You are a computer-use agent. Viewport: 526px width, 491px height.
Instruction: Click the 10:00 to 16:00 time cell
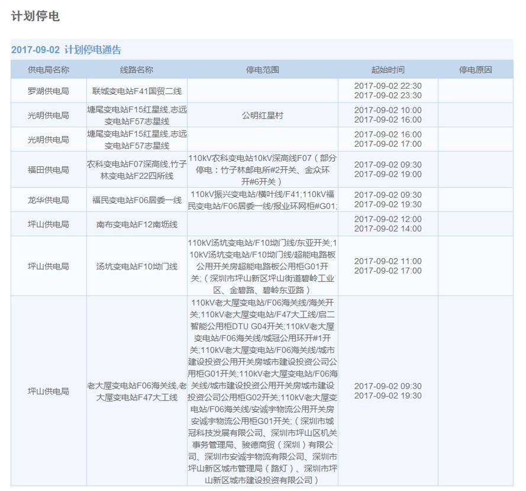tap(388, 115)
